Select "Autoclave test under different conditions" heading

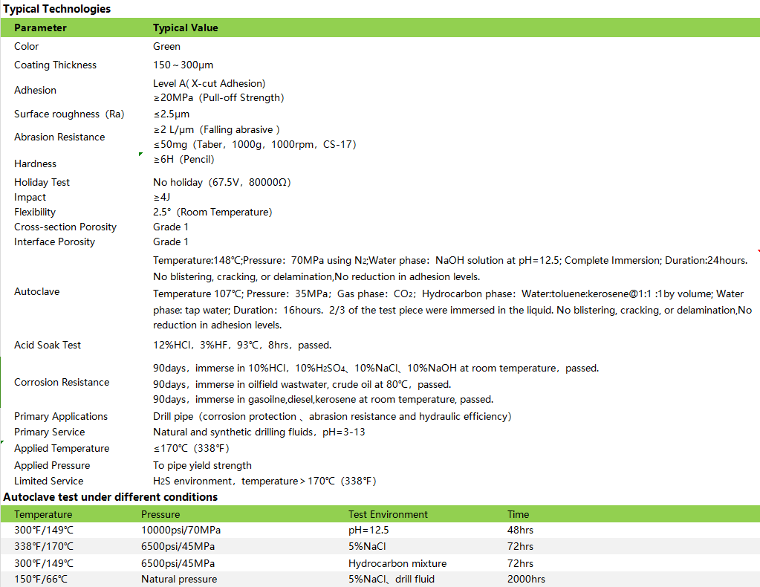click(111, 496)
